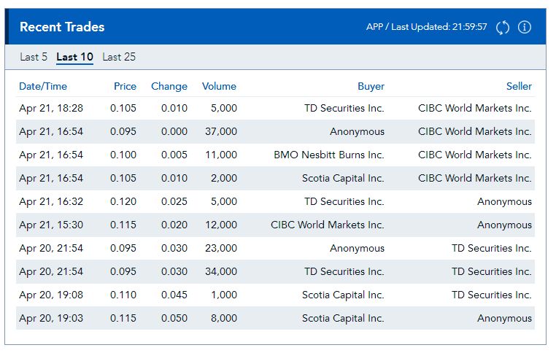Sort trades by Price column
Screen dimensions: 556x353
125,86
